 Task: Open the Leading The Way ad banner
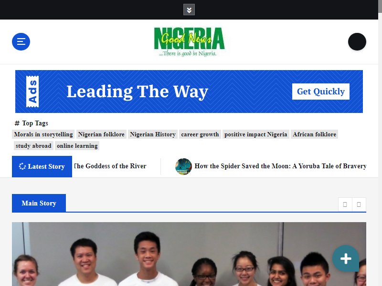(189, 92)
